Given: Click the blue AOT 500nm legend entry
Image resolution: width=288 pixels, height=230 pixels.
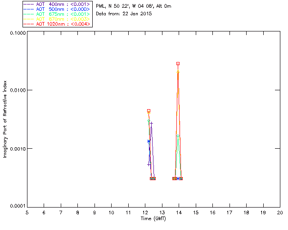Looking at the screenshot, I should click(x=57, y=9).
